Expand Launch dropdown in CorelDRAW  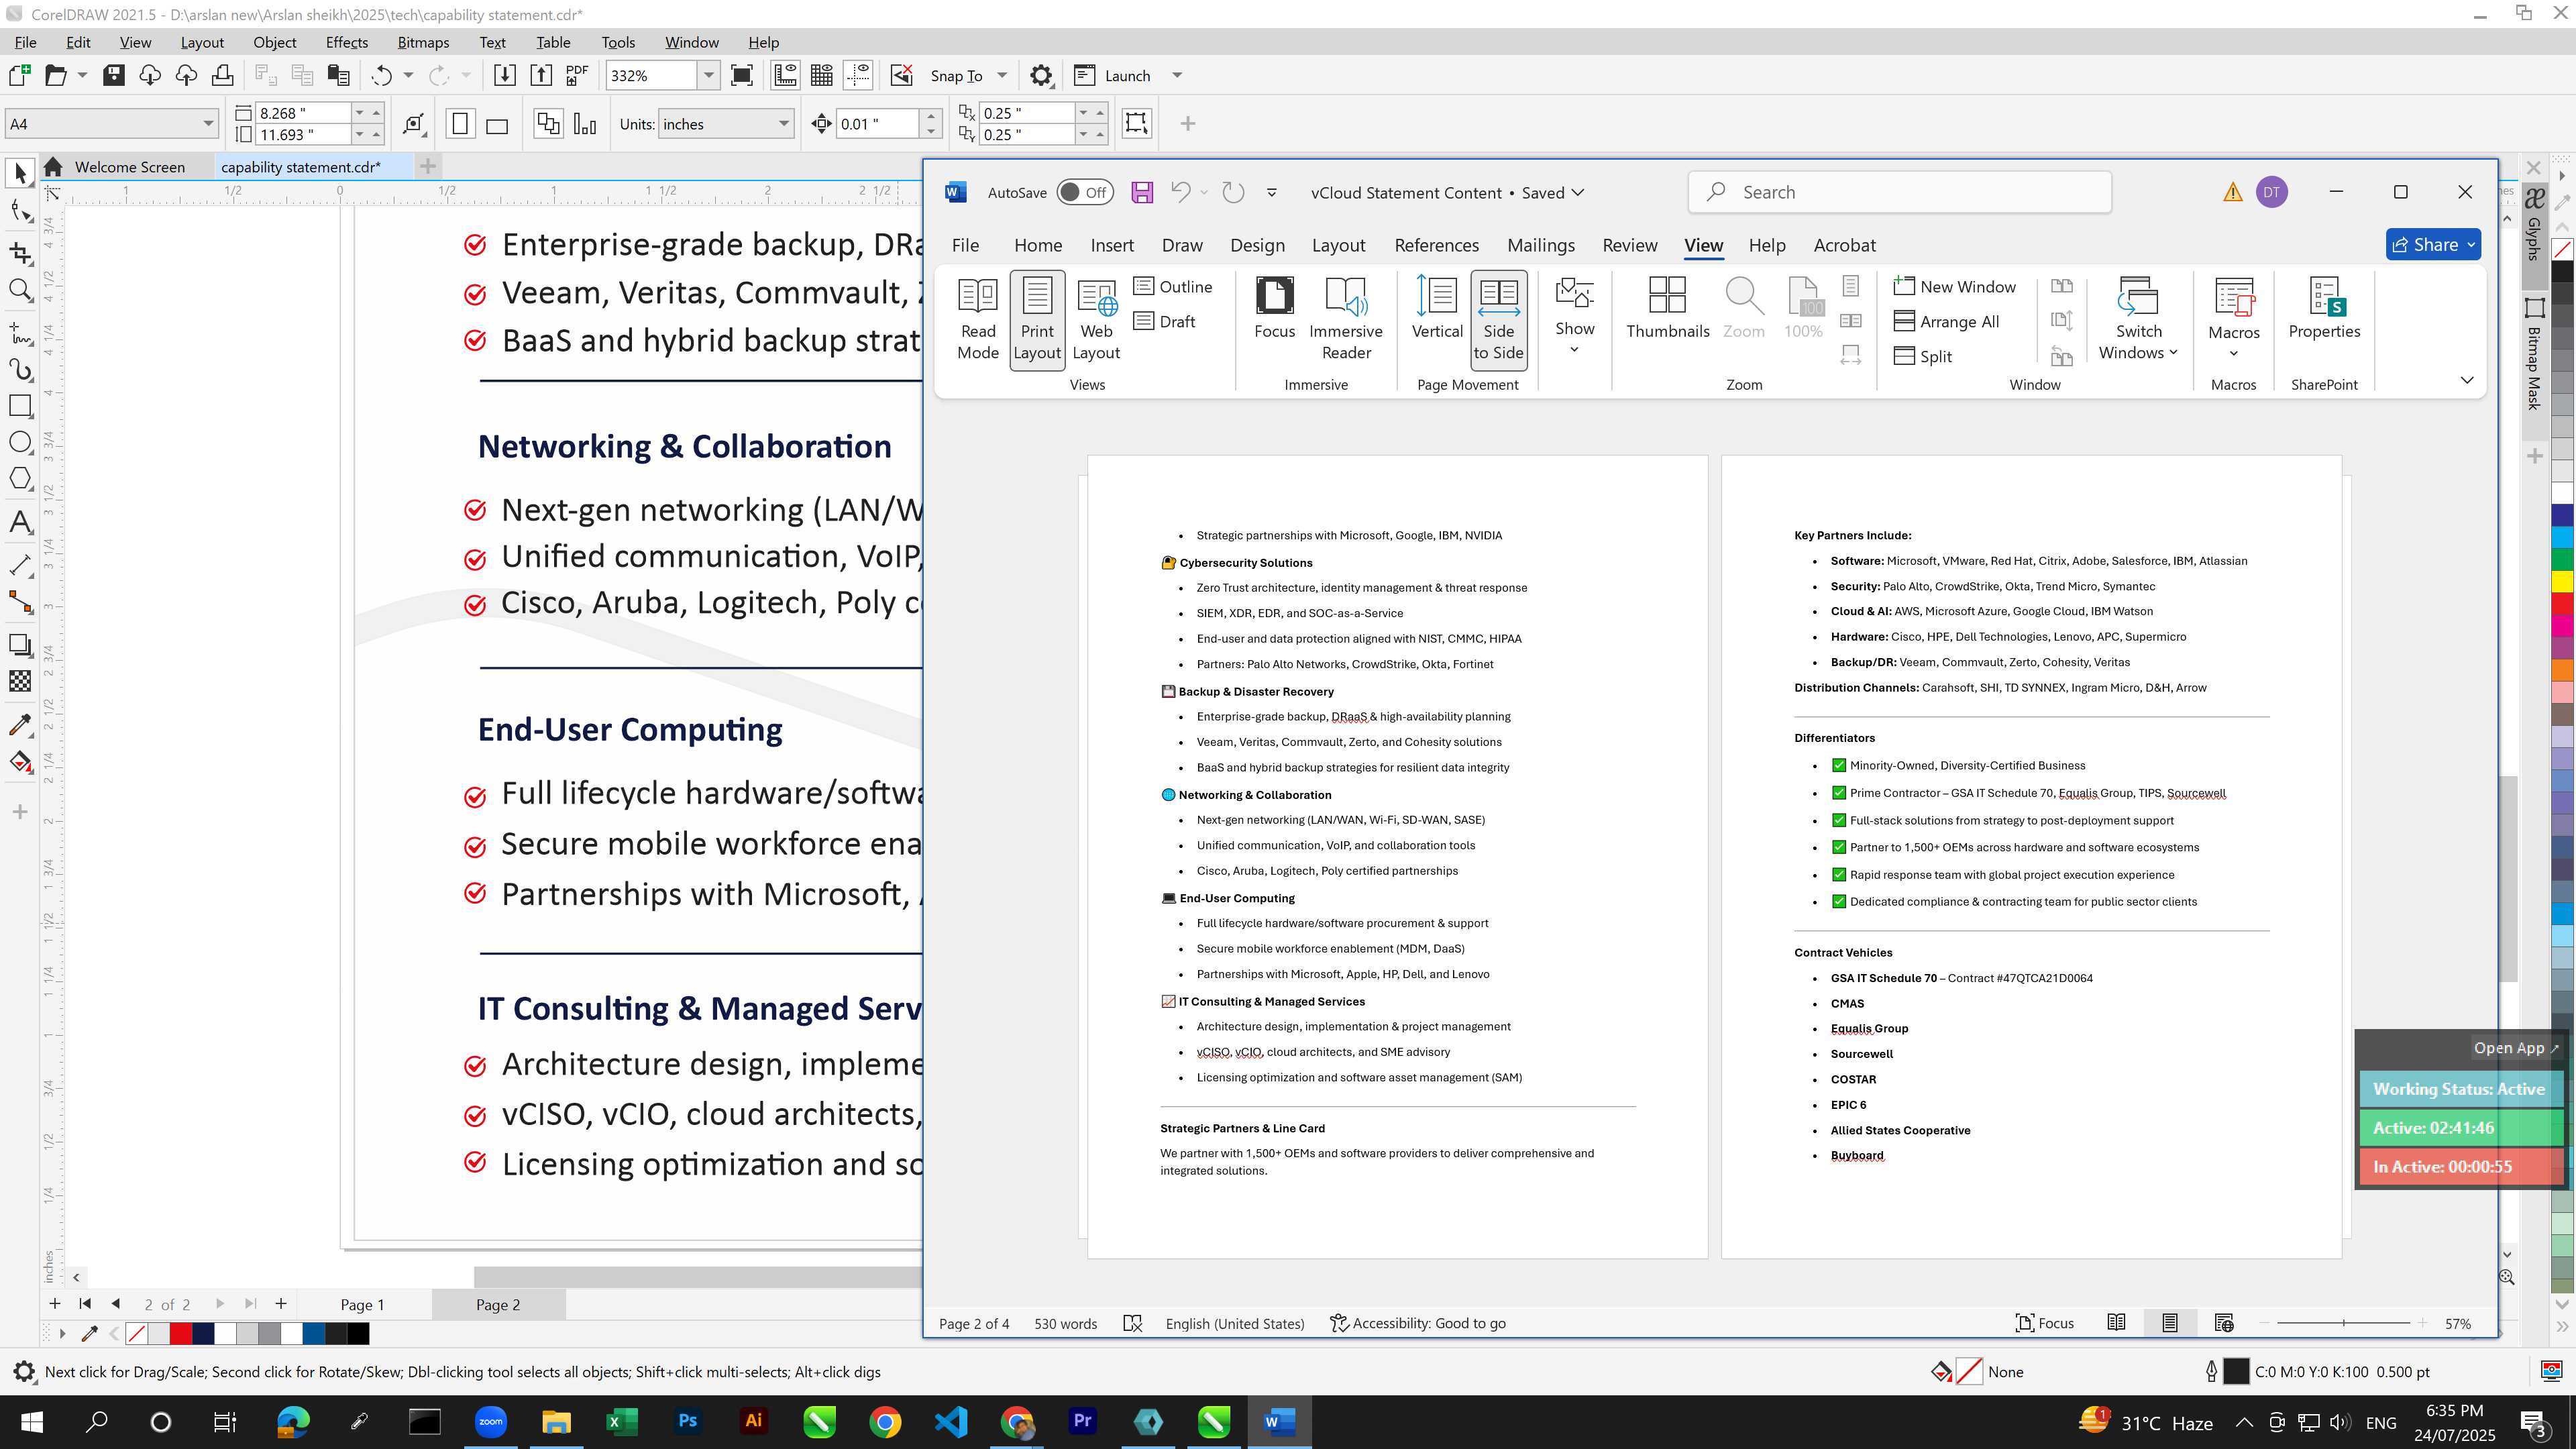1177,75
